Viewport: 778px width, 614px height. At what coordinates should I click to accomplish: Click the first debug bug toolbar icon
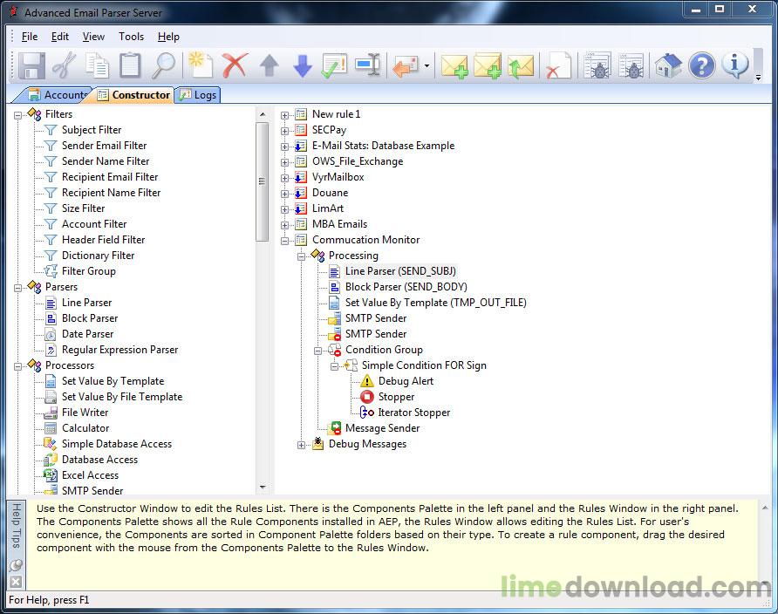tap(597, 65)
